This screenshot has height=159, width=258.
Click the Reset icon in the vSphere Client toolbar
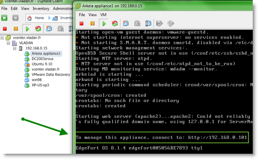pos(38,29)
